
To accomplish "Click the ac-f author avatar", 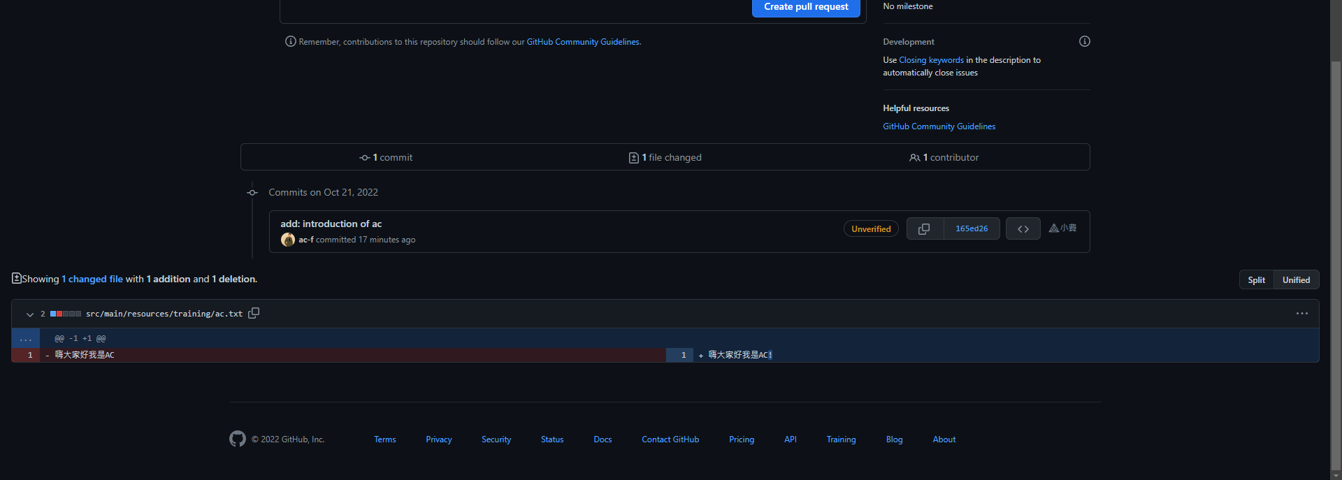I will click(287, 240).
